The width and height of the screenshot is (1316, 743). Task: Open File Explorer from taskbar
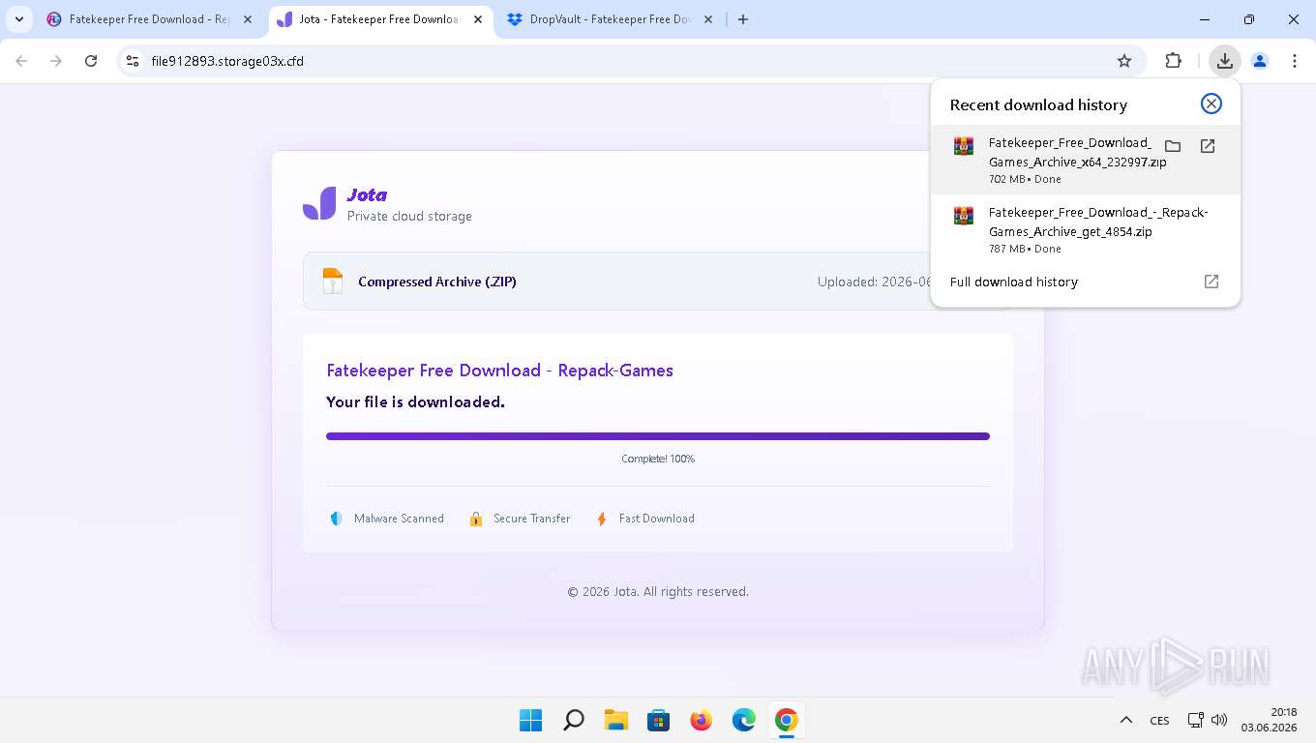pos(616,720)
